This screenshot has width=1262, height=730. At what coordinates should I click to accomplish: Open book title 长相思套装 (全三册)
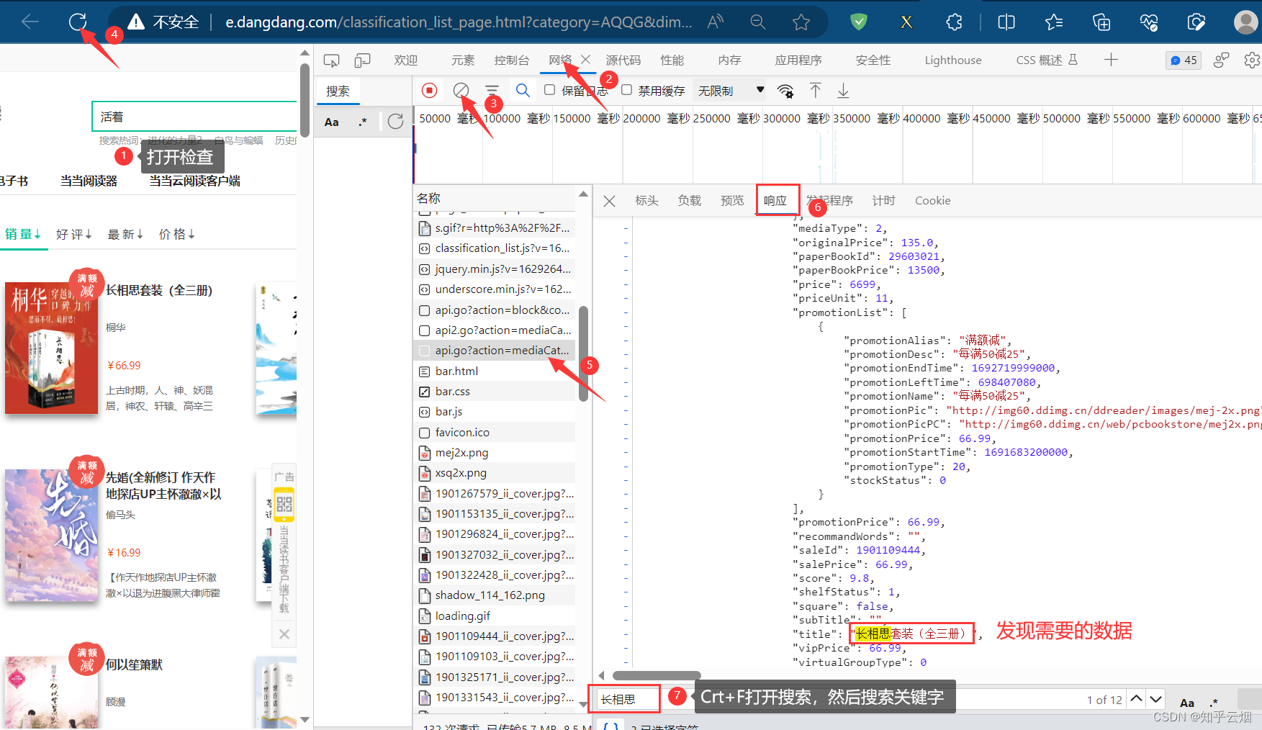pos(159,291)
